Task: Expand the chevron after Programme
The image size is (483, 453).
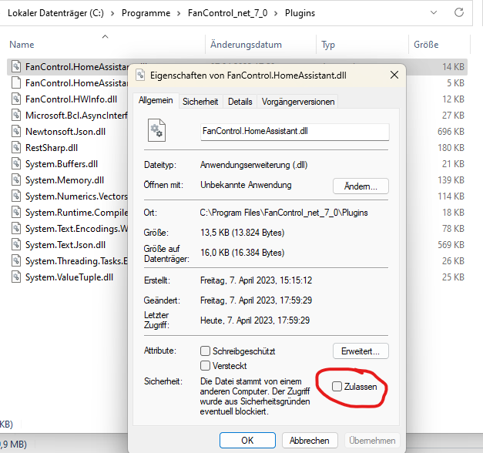Action: pyautogui.click(x=179, y=13)
